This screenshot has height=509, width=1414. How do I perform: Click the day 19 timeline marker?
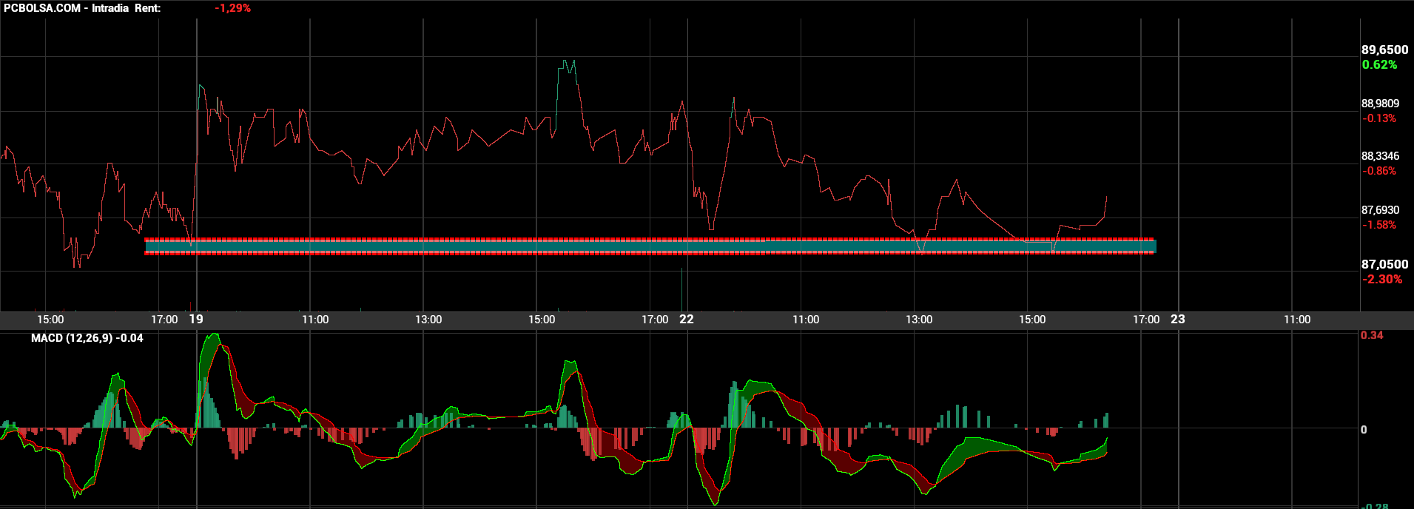click(196, 319)
